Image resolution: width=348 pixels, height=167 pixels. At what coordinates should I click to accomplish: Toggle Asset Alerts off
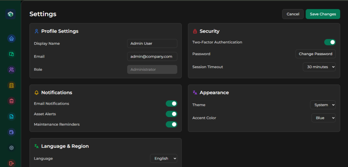coord(171,114)
